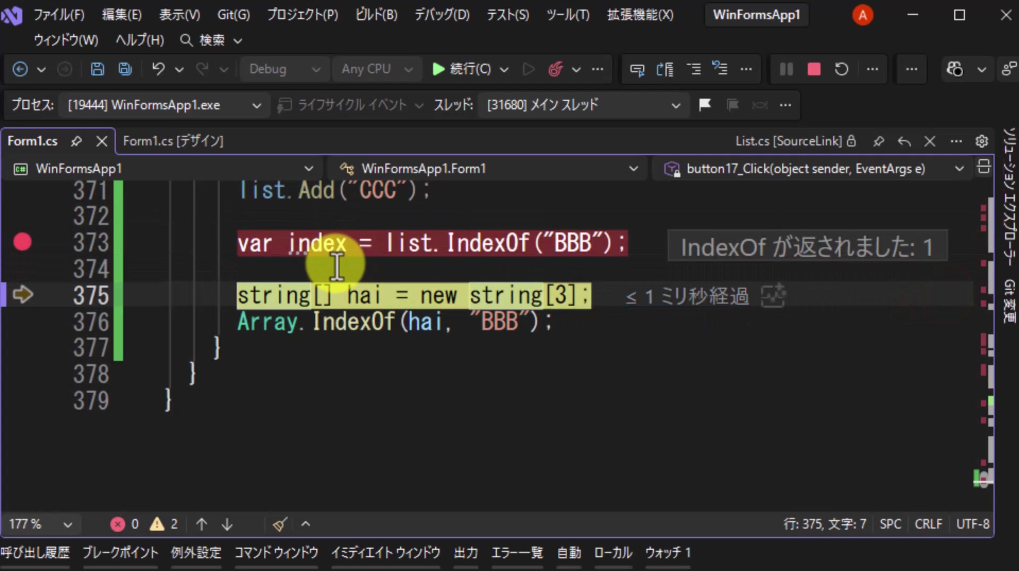Open the ローカル window tab
1019x571 pixels.
(x=612, y=553)
